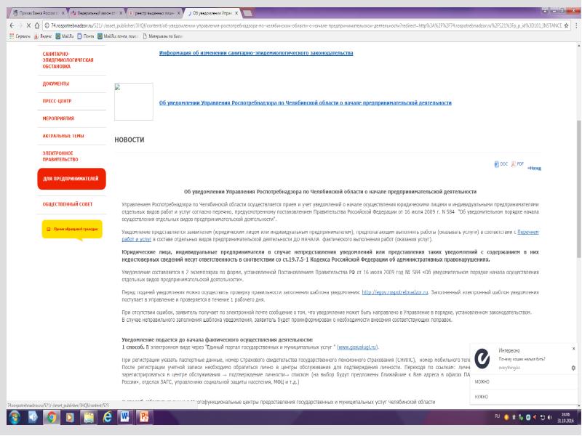Viewport: 582px width, 436px height.
Task: Open the Chrome three-dot menu
Action: pos(576,25)
